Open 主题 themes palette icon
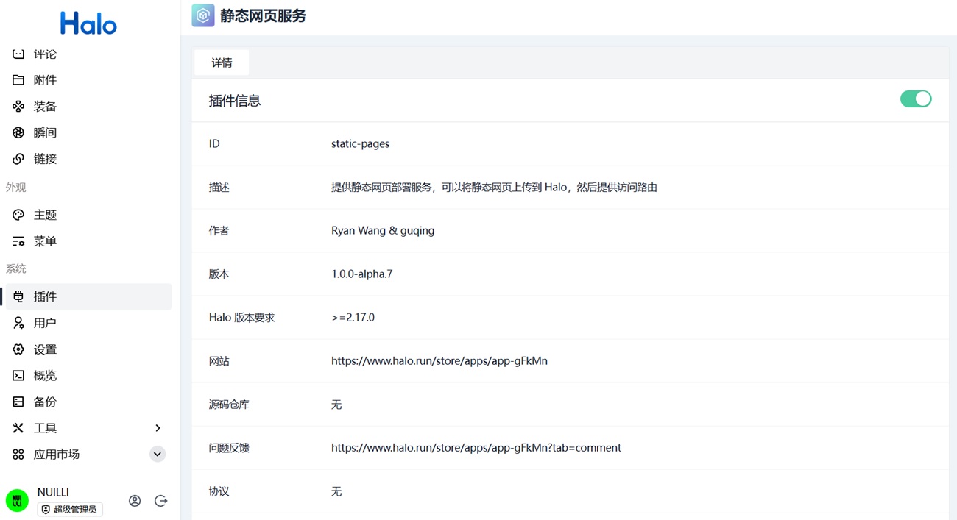The width and height of the screenshot is (957, 520). pos(18,215)
